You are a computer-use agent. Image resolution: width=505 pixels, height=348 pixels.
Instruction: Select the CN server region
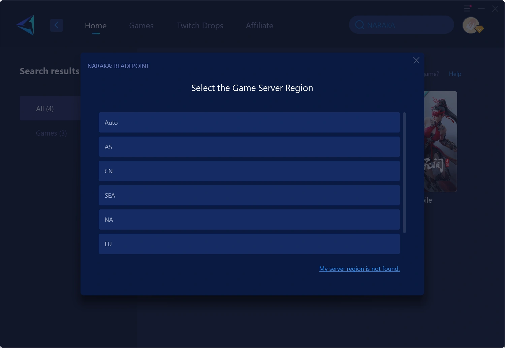click(249, 171)
